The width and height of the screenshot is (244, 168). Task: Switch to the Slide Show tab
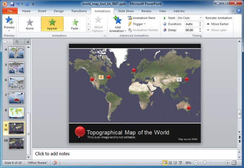(x=126, y=11)
